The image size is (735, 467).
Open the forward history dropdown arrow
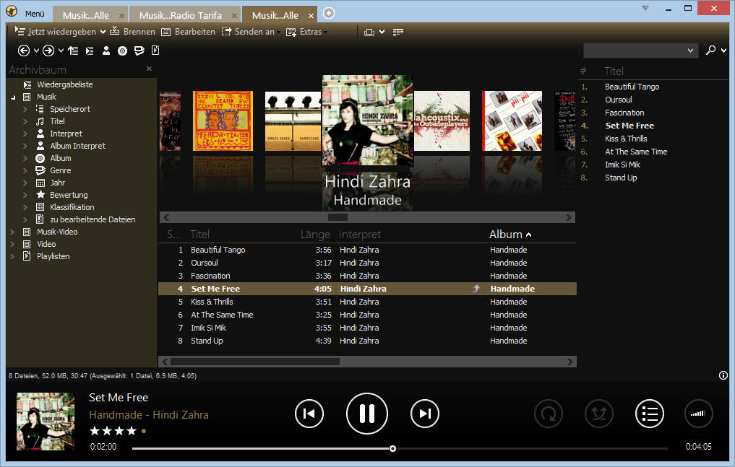61,51
